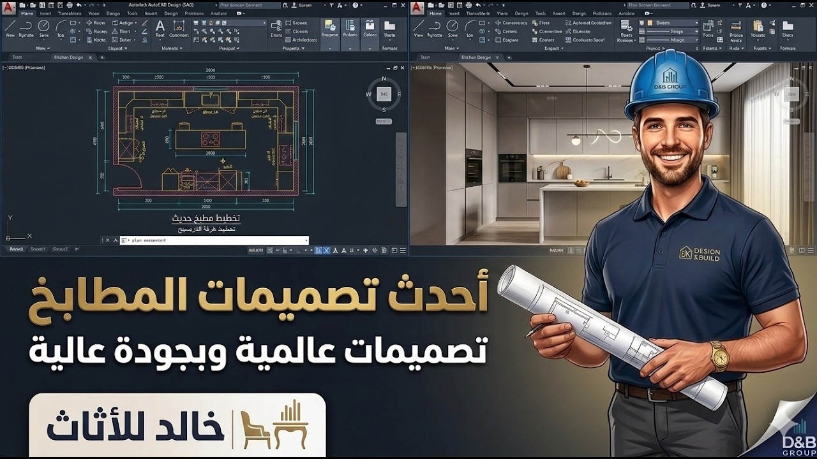Switch to the Home ribbon tab in left window
This screenshot has height=459, width=817.
[27, 13]
